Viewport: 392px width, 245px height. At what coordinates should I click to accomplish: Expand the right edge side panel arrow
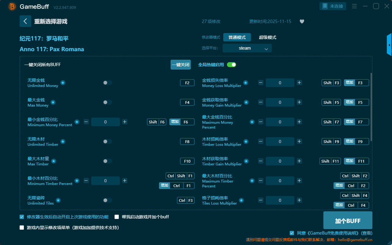click(x=389, y=45)
